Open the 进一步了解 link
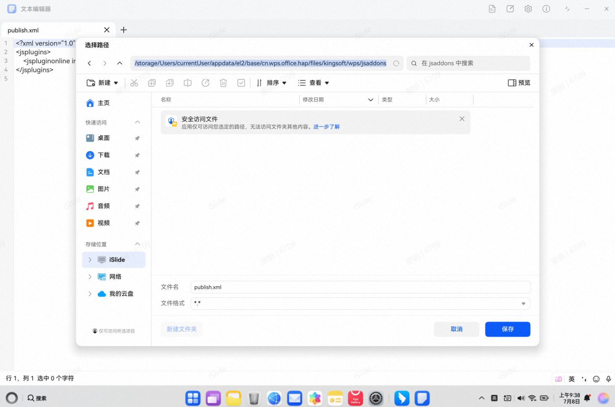The width and height of the screenshot is (615, 407). (326, 127)
